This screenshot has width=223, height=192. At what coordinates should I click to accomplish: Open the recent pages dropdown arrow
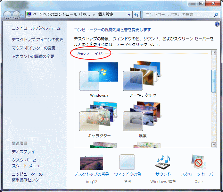(x=23, y=15)
